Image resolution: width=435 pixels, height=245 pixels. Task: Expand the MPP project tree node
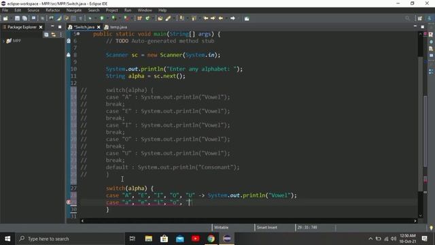pyautogui.click(x=3, y=41)
